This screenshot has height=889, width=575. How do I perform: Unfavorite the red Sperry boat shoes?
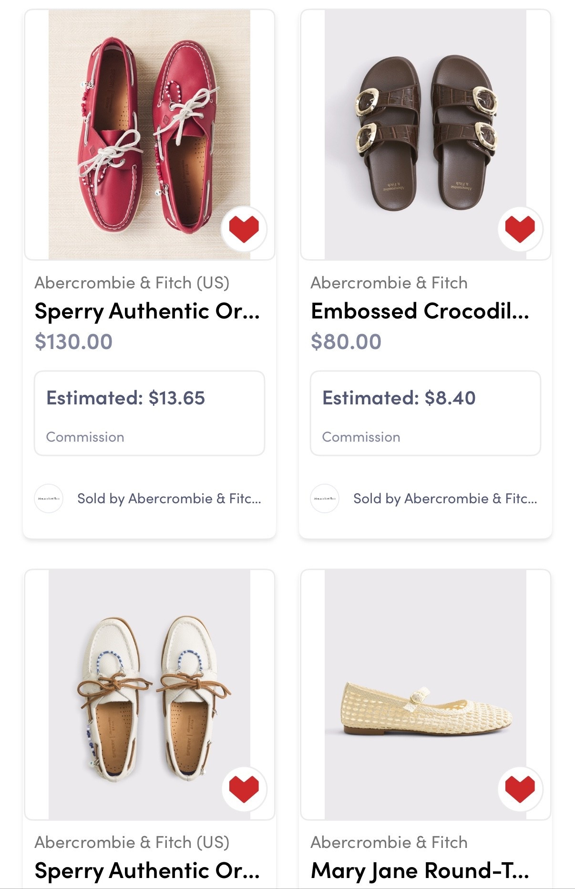click(x=244, y=229)
